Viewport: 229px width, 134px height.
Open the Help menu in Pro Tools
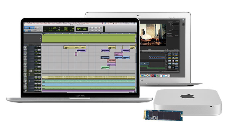(87, 23)
